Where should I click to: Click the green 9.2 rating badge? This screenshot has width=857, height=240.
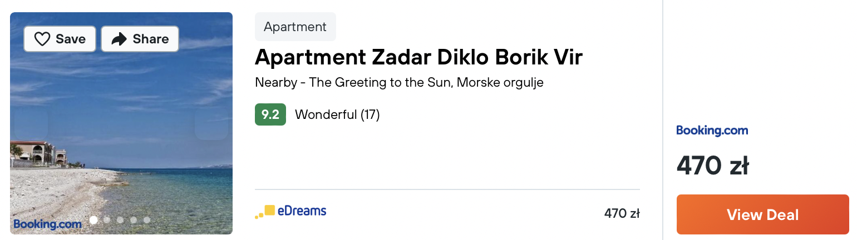point(270,114)
